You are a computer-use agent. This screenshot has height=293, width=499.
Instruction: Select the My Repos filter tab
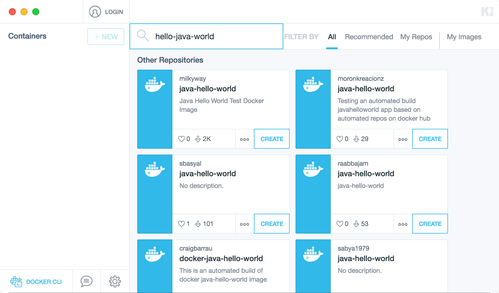(x=416, y=37)
